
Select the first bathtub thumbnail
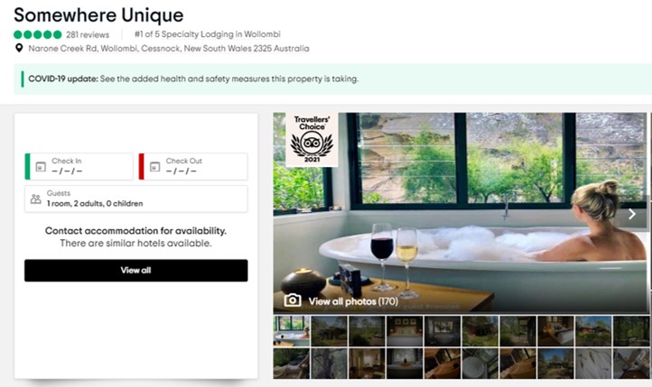(x=292, y=331)
